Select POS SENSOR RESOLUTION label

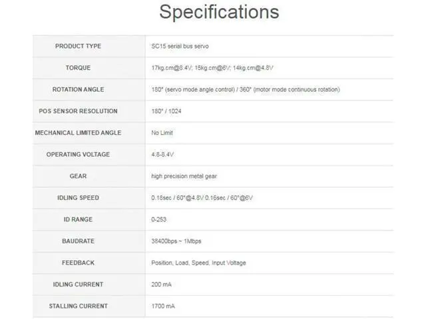coord(79,111)
